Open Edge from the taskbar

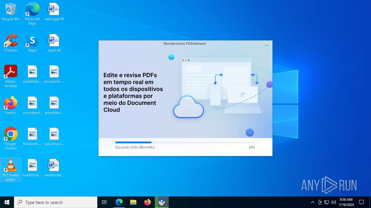point(119,202)
